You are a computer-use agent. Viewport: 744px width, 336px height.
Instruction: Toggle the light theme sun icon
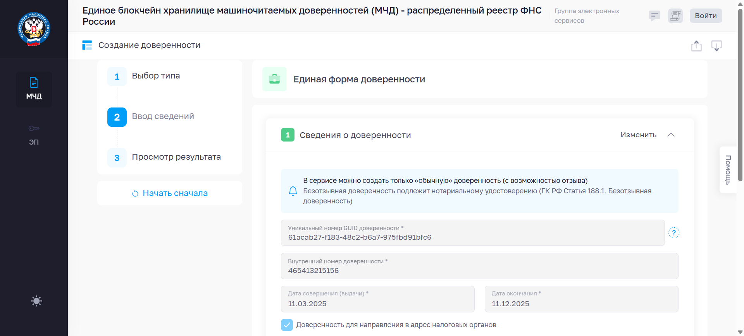(x=36, y=301)
